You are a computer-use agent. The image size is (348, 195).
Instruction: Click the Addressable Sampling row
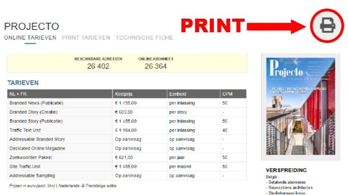(127, 175)
